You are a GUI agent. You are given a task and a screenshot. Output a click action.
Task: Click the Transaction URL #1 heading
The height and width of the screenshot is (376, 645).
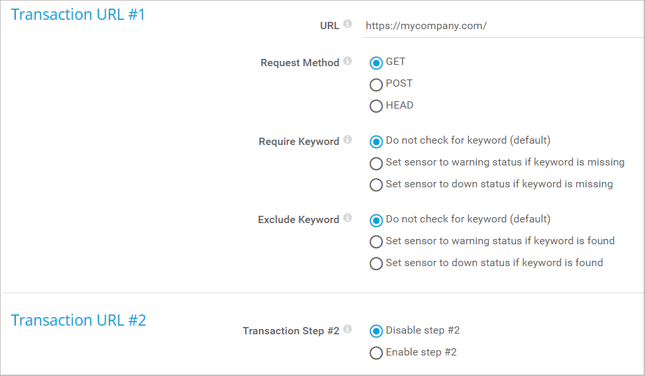coord(78,15)
